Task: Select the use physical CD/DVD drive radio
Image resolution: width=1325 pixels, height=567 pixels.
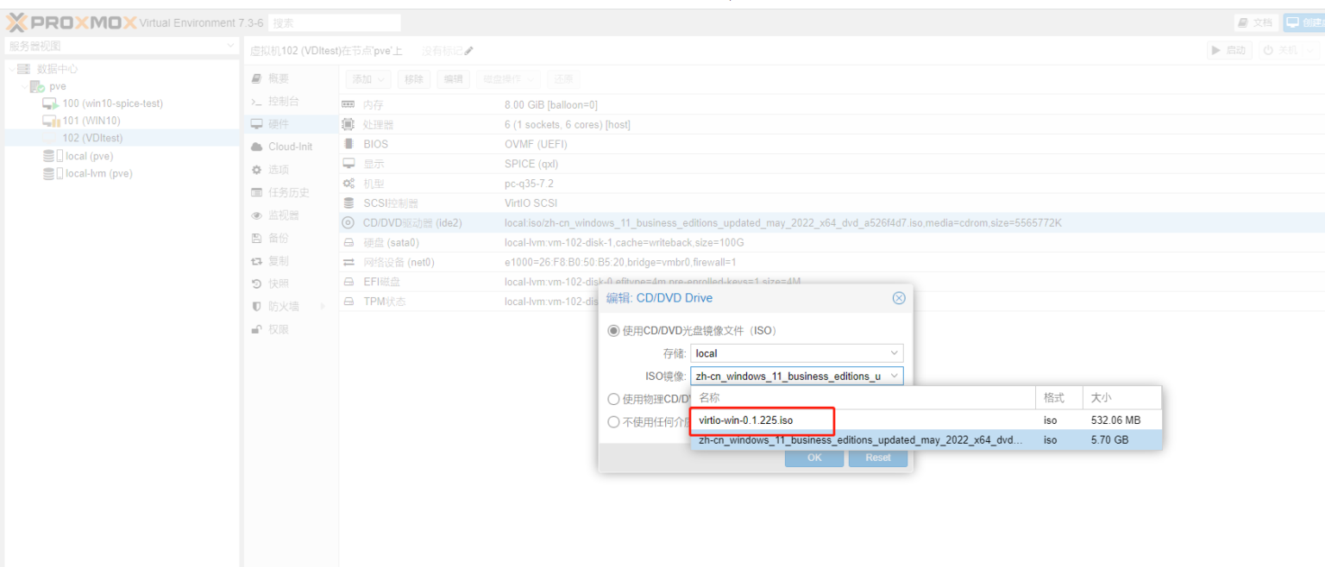Action: click(x=614, y=399)
